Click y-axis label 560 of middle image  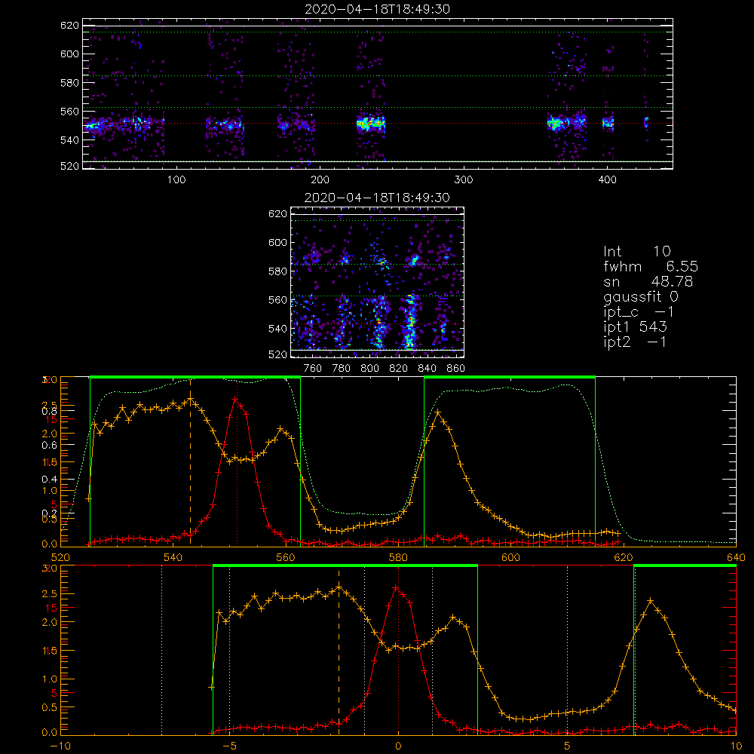(x=277, y=300)
